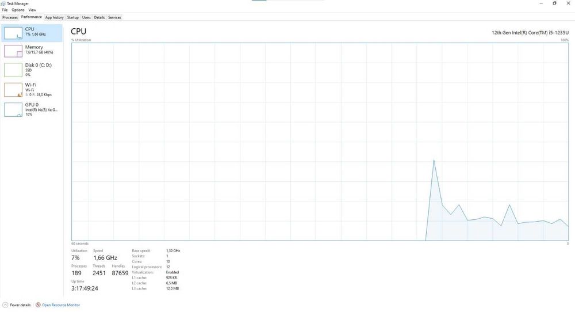575x312 pixels.
Task: Click the CPU heading text
Action: click(78, 32)
